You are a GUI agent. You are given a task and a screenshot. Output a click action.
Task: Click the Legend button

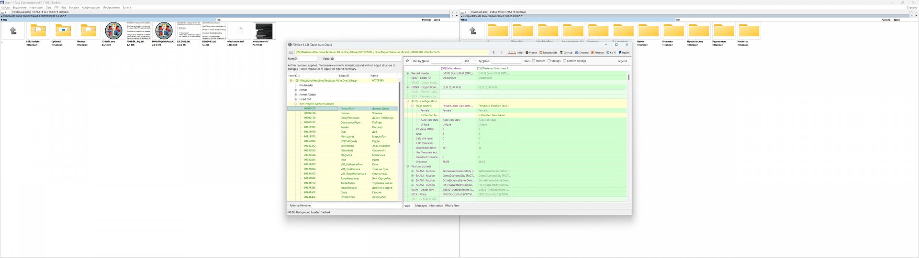click(622, 61)
